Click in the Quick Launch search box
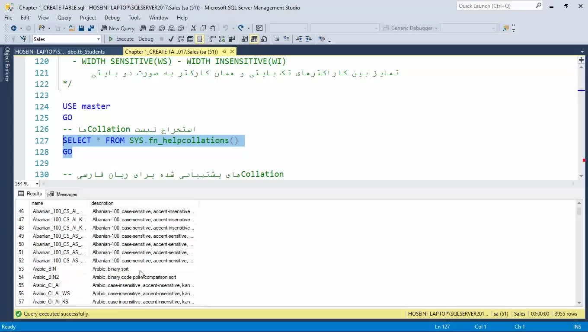 point(499,6)
